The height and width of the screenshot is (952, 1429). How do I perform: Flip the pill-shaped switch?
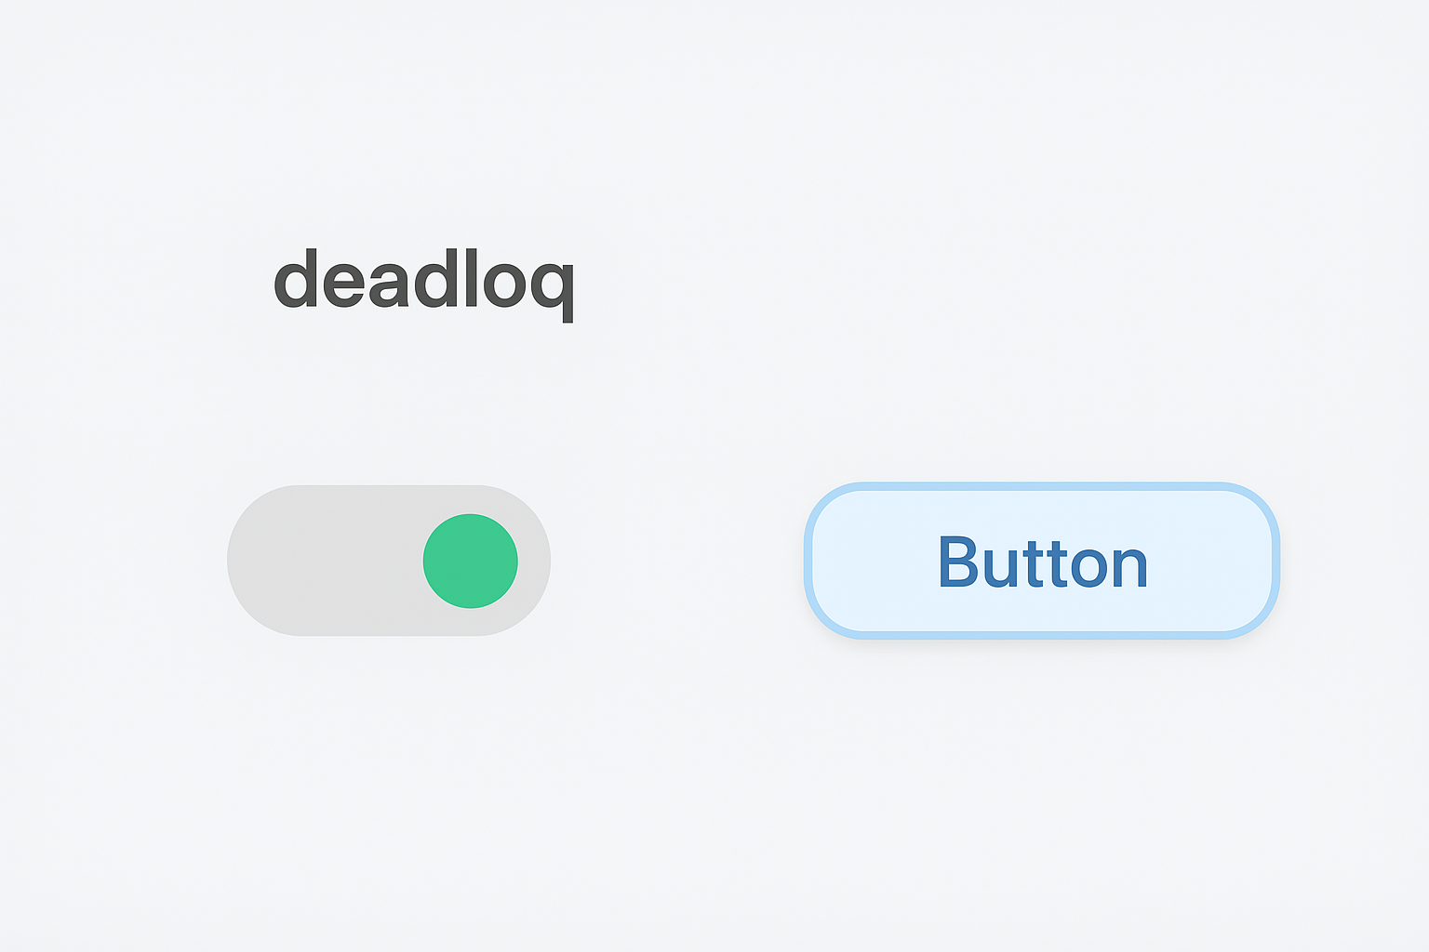(x=389, y=561)
